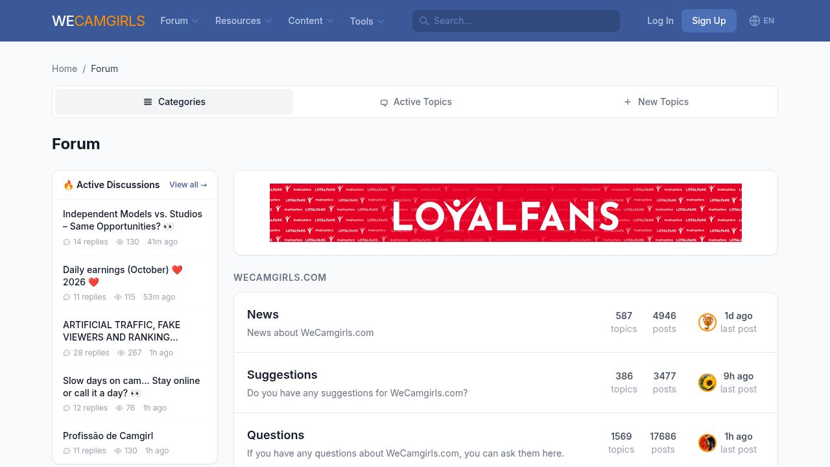Open the Questions category's last post avatar
The width and height of the screenshot is (830, 467).
pos(707,443)
